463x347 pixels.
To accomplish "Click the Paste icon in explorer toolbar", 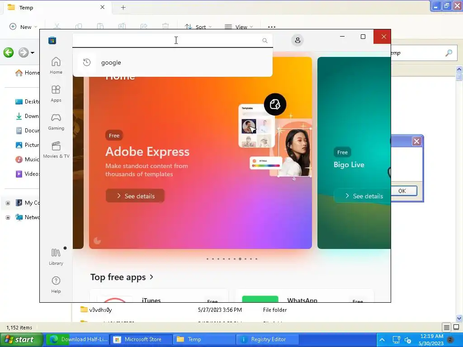I will [x=100, y=26].
